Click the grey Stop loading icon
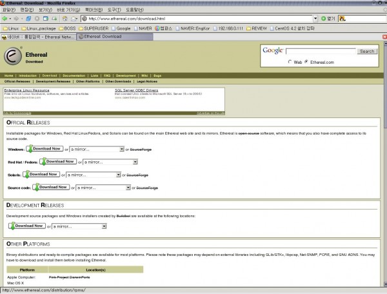387x294 pixels. pyautogui.click(x=37, y=19)
